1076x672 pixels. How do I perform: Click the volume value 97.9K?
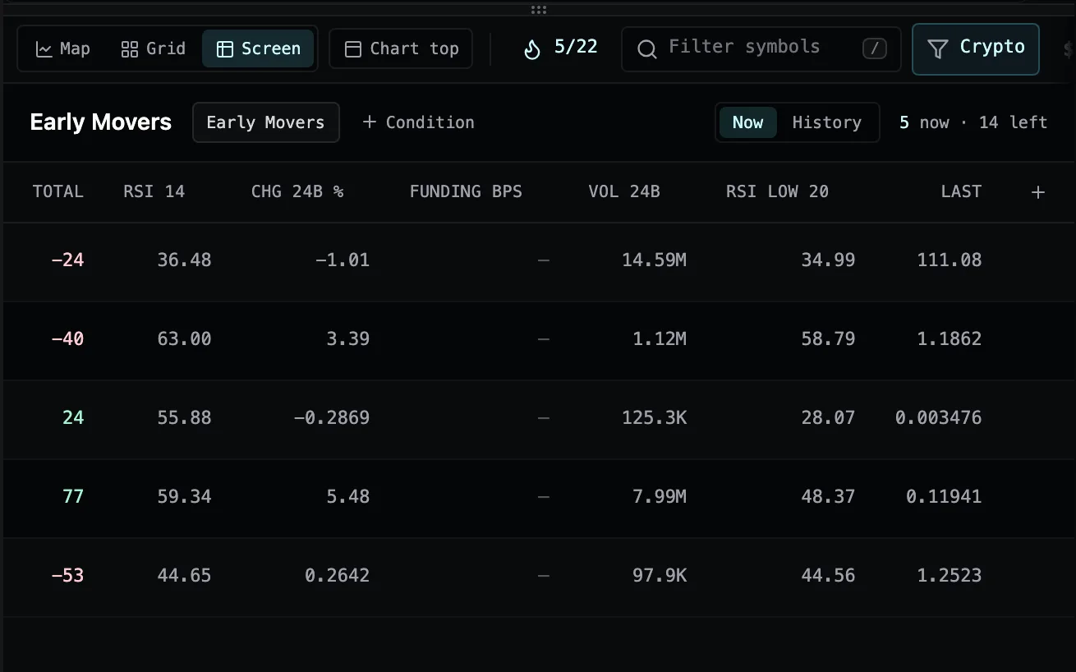(x=660, y=575)
